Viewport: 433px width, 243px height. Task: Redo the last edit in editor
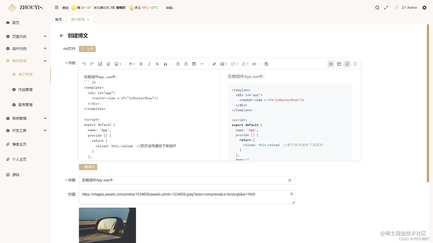click(92, 64)
